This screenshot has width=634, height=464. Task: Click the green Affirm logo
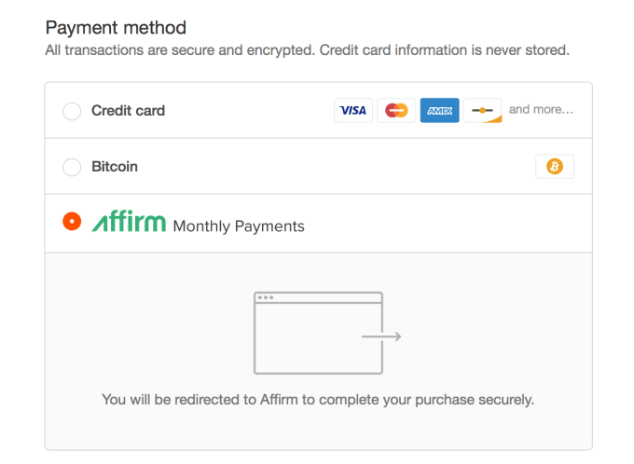pyautogui.click(x=129, y=223)
